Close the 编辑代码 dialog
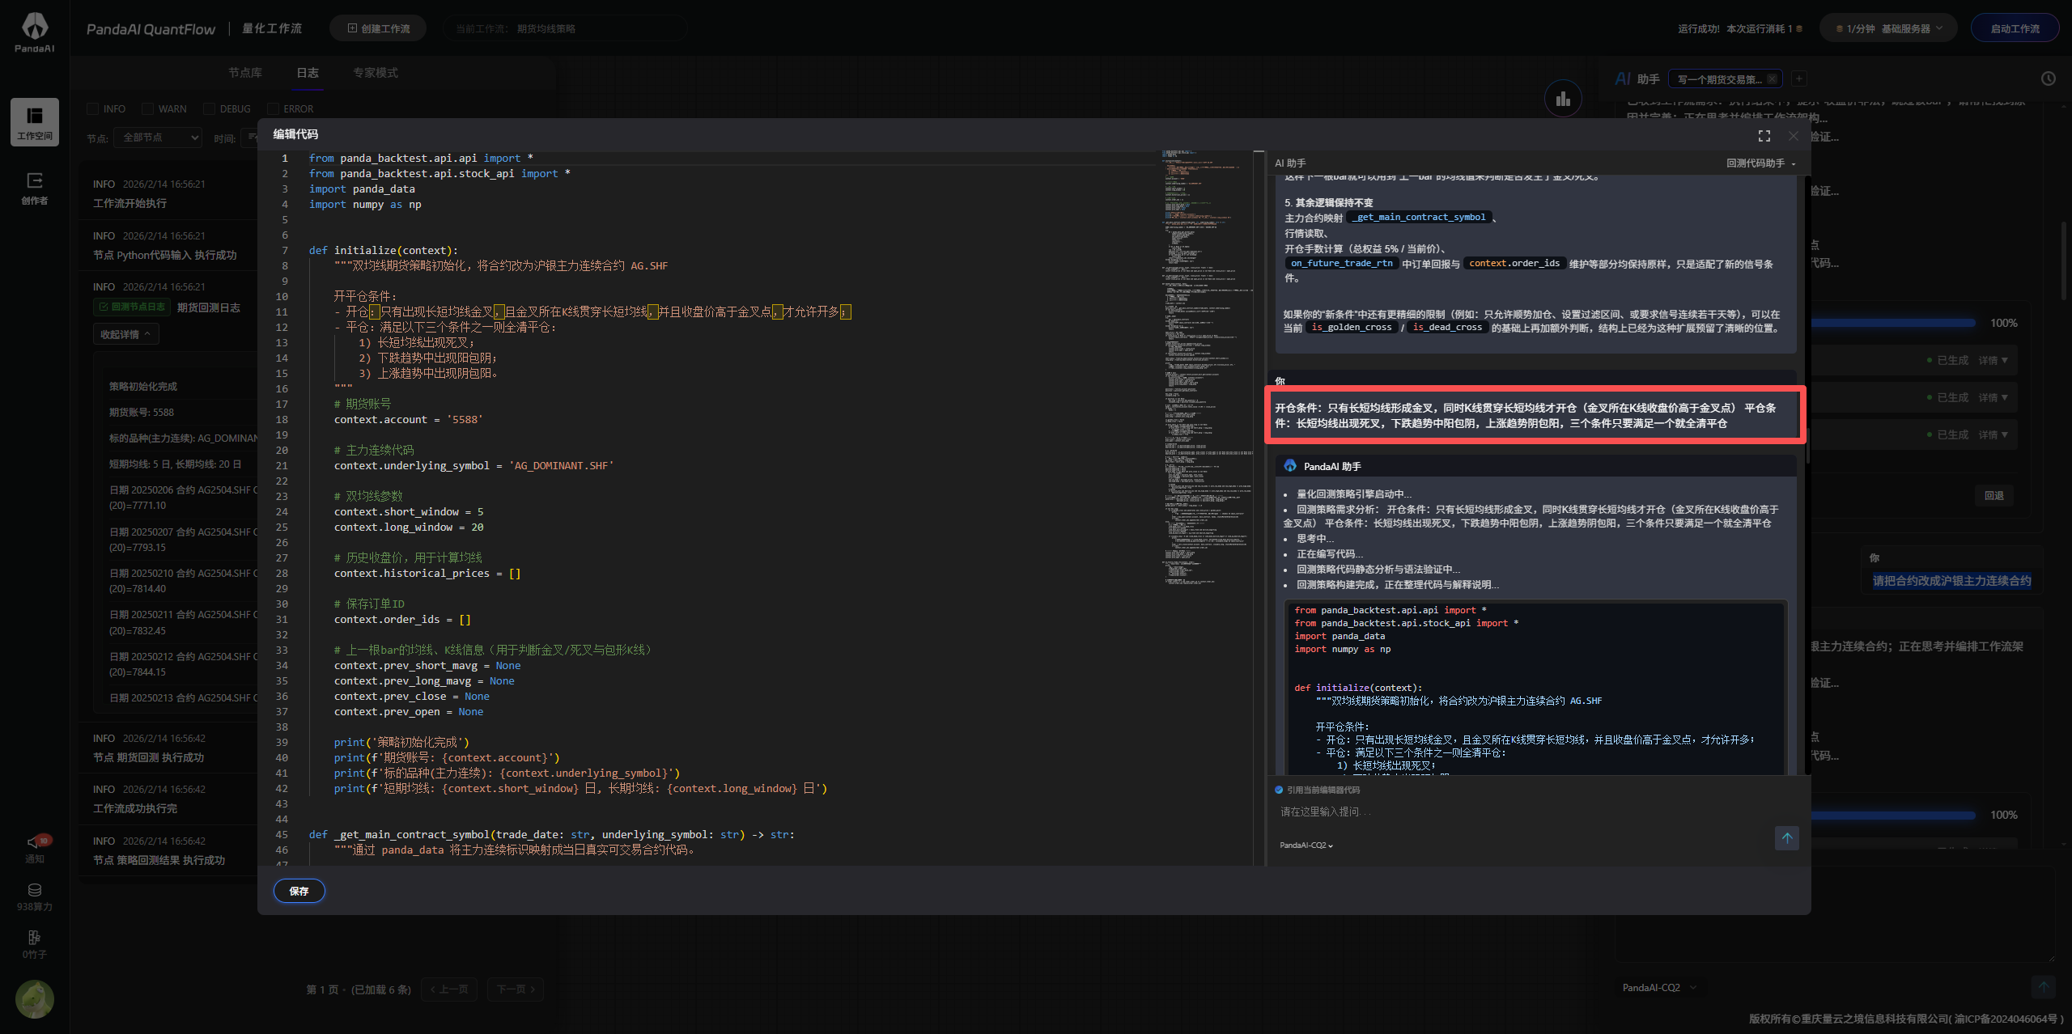 1794,136
